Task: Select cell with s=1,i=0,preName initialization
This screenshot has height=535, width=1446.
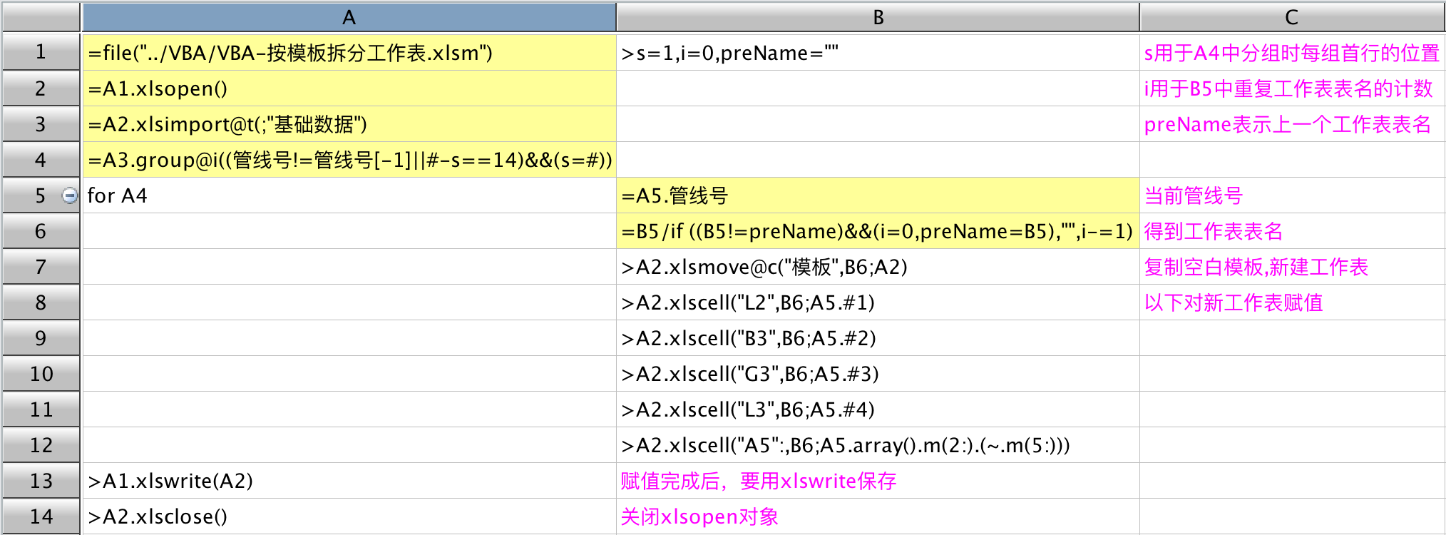Action: click(878, 53)
